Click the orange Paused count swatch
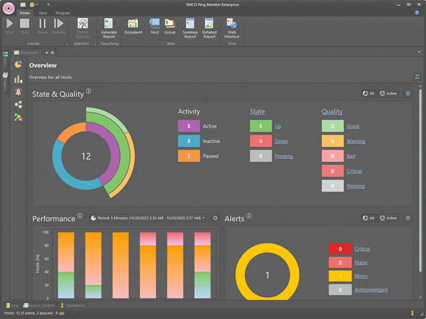The width and height of the screenshot is (426, 319). [x=189, y=156]
